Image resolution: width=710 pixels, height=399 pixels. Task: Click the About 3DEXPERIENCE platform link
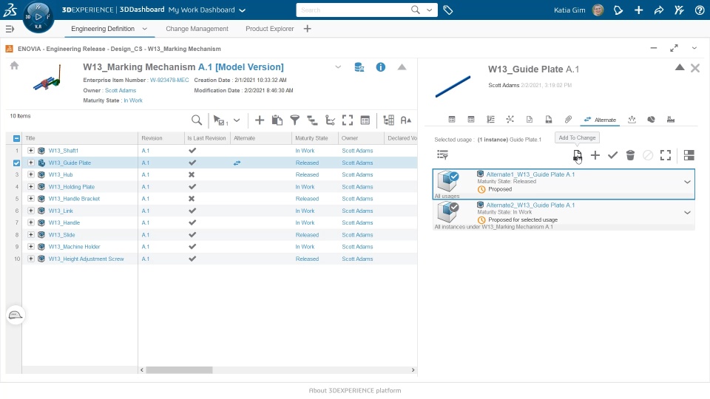354,390
